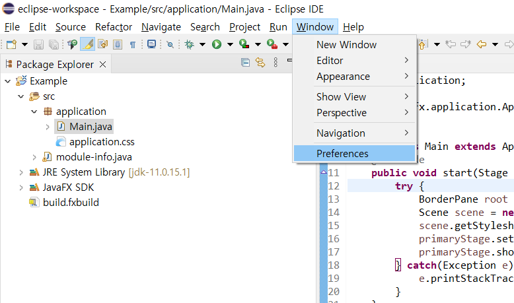514x303 pixels.
Task: Toggle Block Selection Mode icon
Action: pyautogui.click(x=118, y=44)
